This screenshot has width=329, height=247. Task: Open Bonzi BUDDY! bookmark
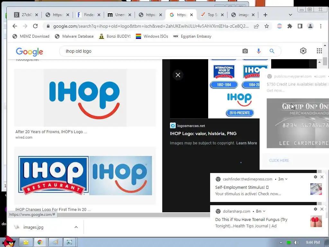pos(115,36)
